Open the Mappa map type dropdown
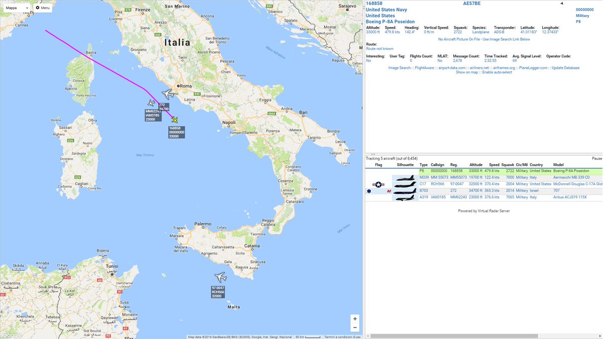 point(17,8)
